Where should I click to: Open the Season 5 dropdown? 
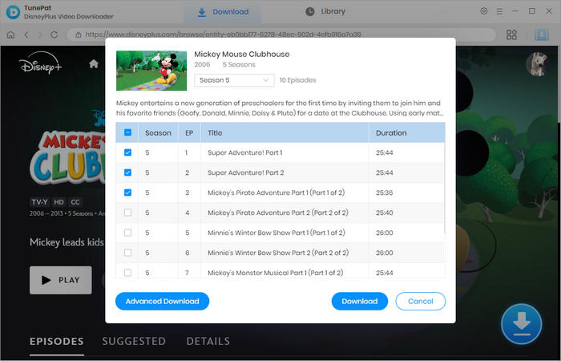[x=235, y=80]
